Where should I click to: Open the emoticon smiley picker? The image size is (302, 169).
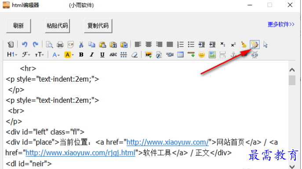pos(202,55)
